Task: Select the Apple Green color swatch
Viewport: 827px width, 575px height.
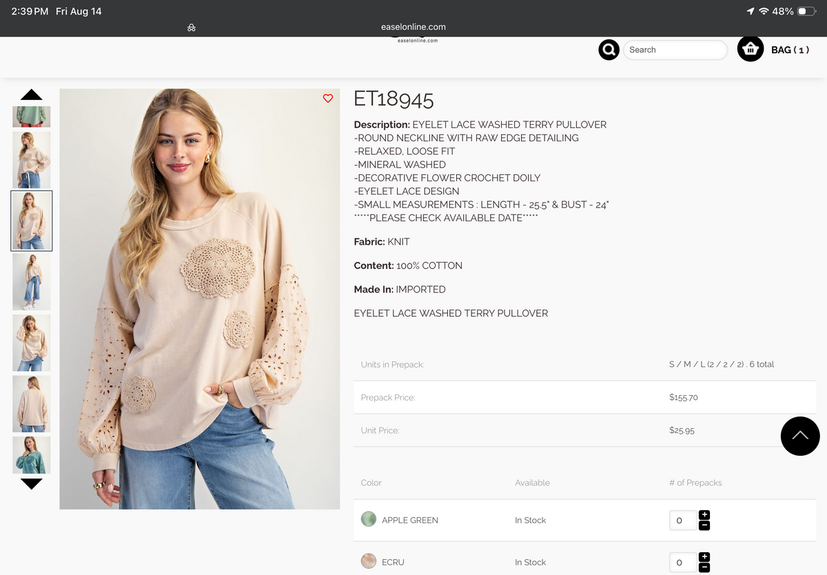Action: (x=369, y=519)
